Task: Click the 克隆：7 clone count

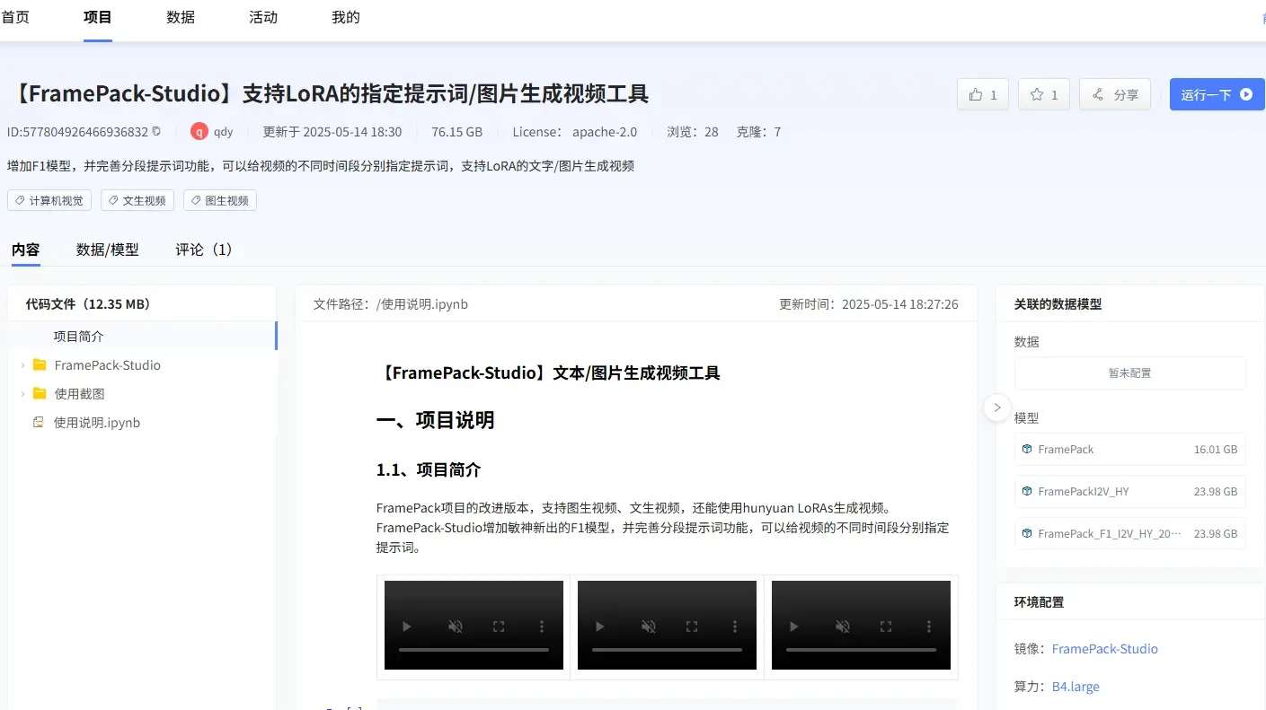Action: click(x=758, y=132)
